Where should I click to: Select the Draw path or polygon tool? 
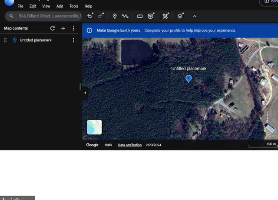[125, 16]
